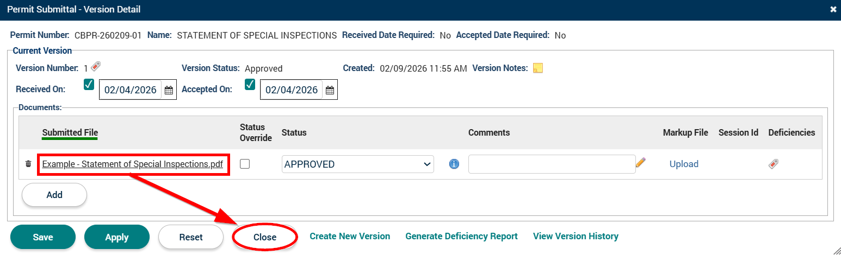Open Example - Statement of Special Inspections.pdf

coord(133,164)
